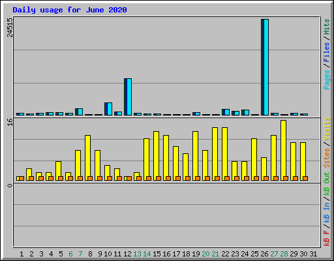
Task: Select the tall hits bar for day 26
Action: pos(265,67)
